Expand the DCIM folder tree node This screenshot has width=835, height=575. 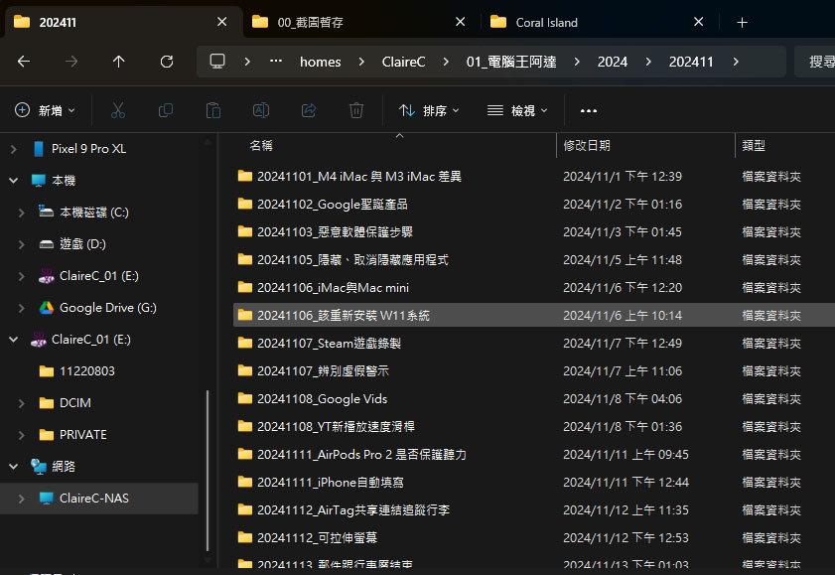pos(21,403)
